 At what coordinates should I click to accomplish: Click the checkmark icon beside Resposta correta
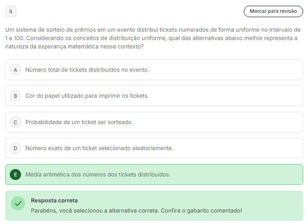[x=18, y=204]
